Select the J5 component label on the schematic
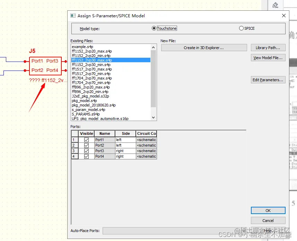This screenshot has height=241, width=297. tap(32, 51)
